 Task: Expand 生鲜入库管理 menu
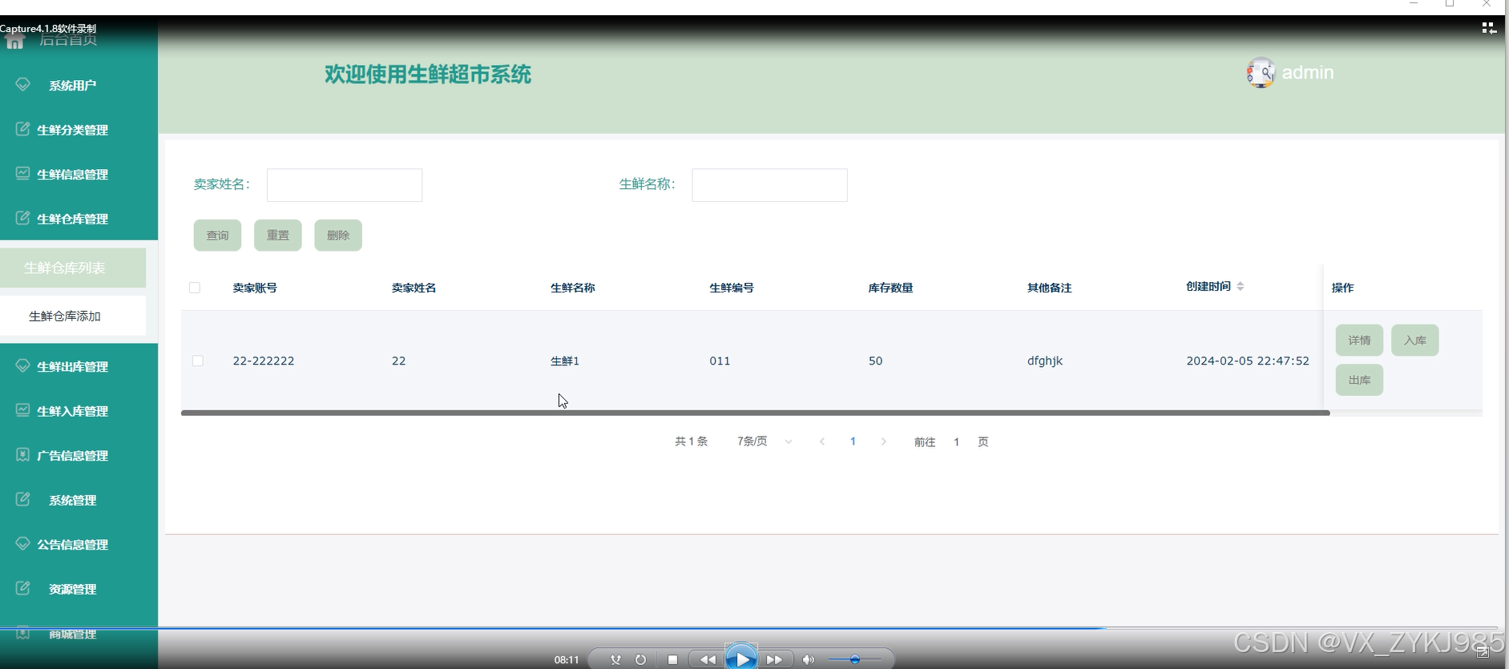click(x=79, y=411)
